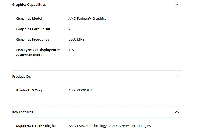Click the divider line above Product IDs
Screen dimensions: 201x139
[x=97, y=70]
